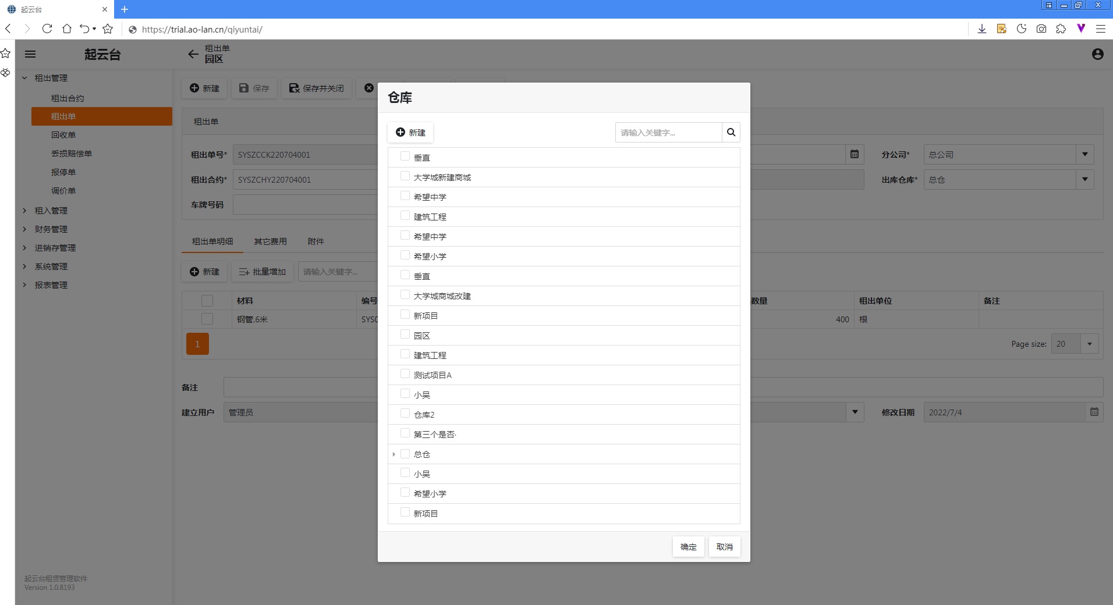Toggle the select-all checkbox in the 材料 header
Screen dimensions: 1113x605
(x=207, y=301)
